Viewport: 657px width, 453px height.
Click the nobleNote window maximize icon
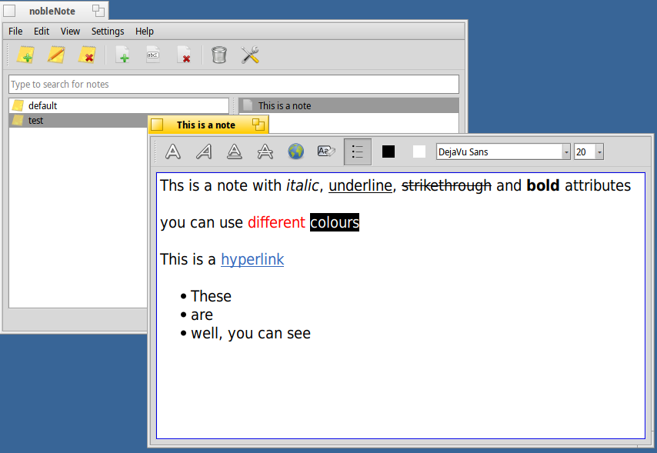(98, 11)
